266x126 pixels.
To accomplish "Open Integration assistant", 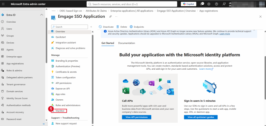I will [x=66, y=42].
